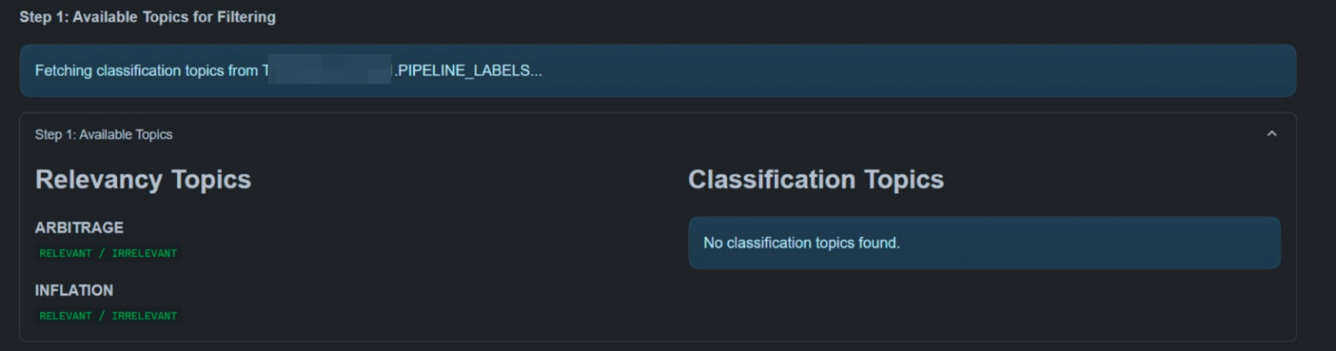Click the 'Step 1: Available Topics' expander header
Image resolution: width=1336 pixels, height=351 pixels.
[x=104, y=134]
